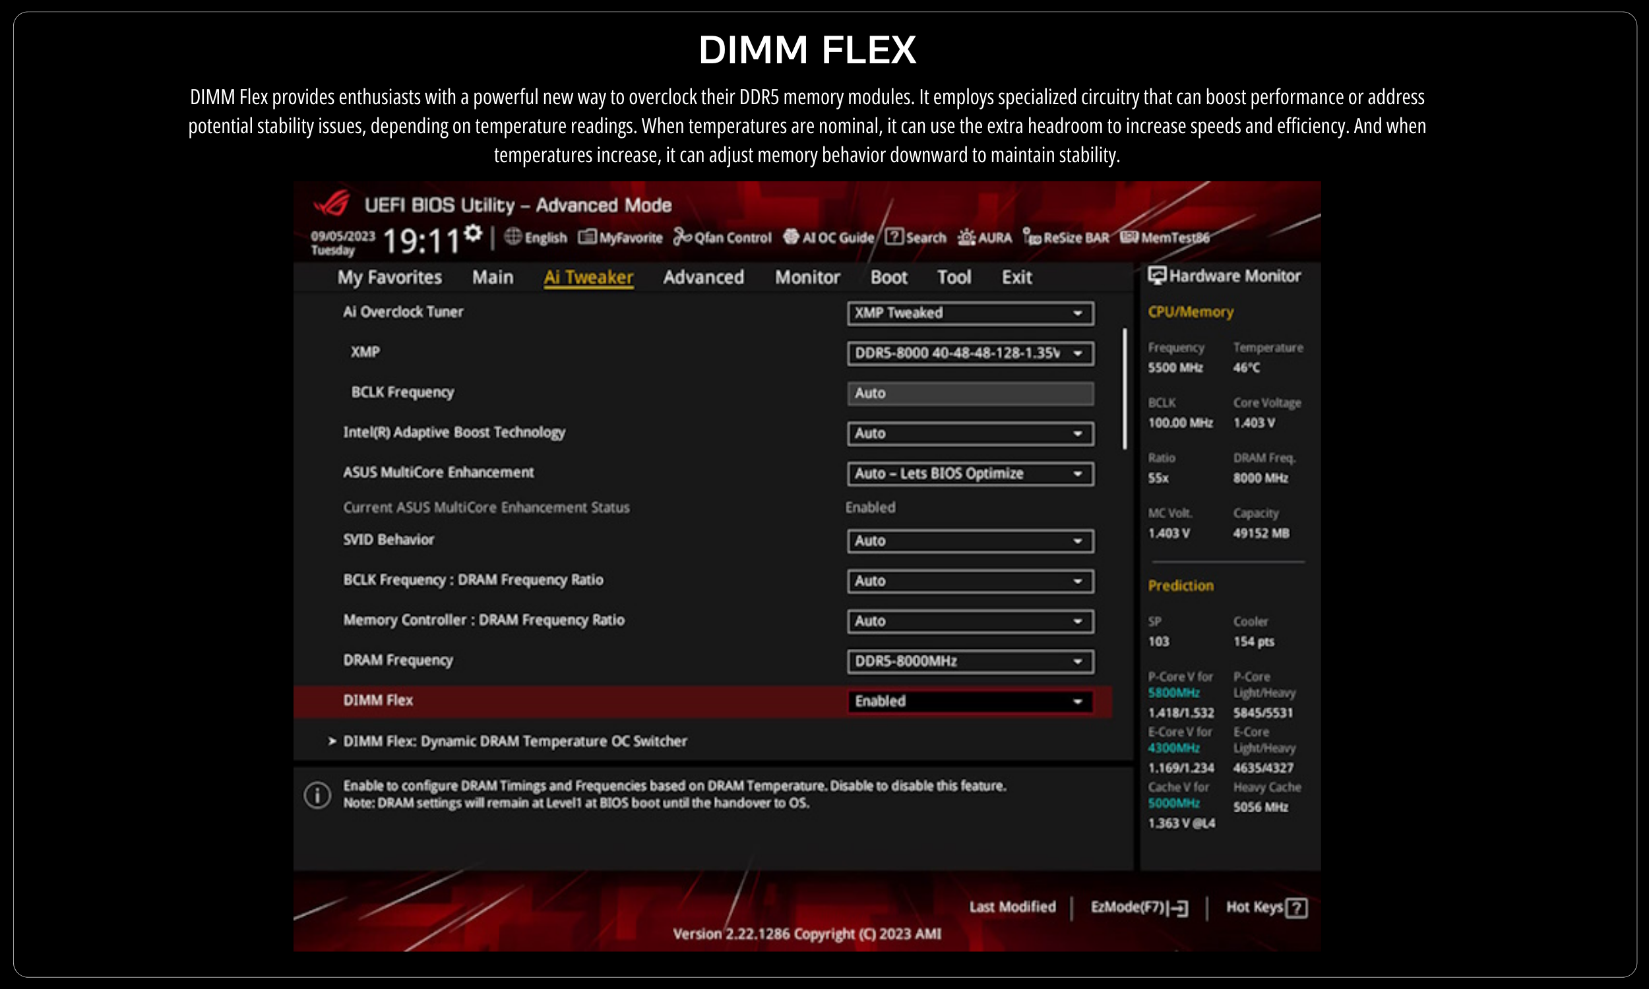Viewport: 1649px width, 989px height.
Task: Click the settings list vertical scrollbar
Action: 1125,388
